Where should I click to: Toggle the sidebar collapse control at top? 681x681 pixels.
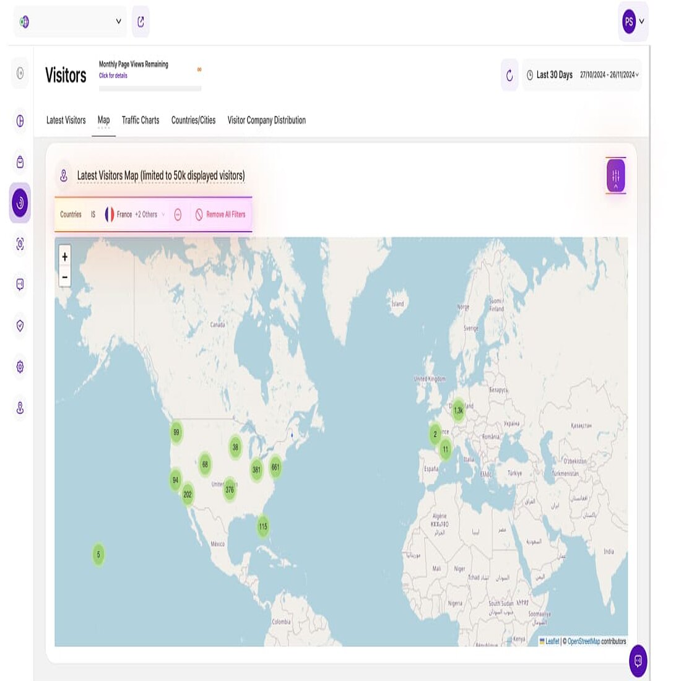[20, 72]
